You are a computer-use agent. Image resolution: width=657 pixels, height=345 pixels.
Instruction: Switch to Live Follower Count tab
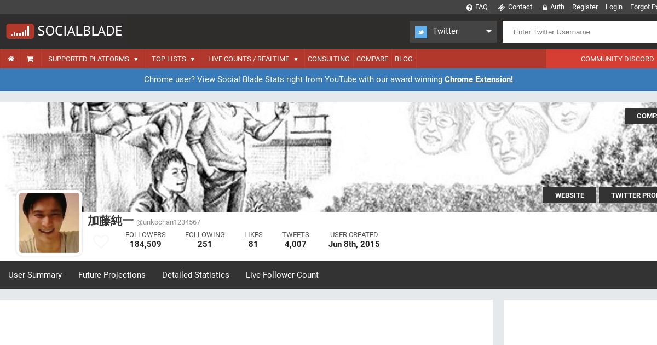[282, 275]
